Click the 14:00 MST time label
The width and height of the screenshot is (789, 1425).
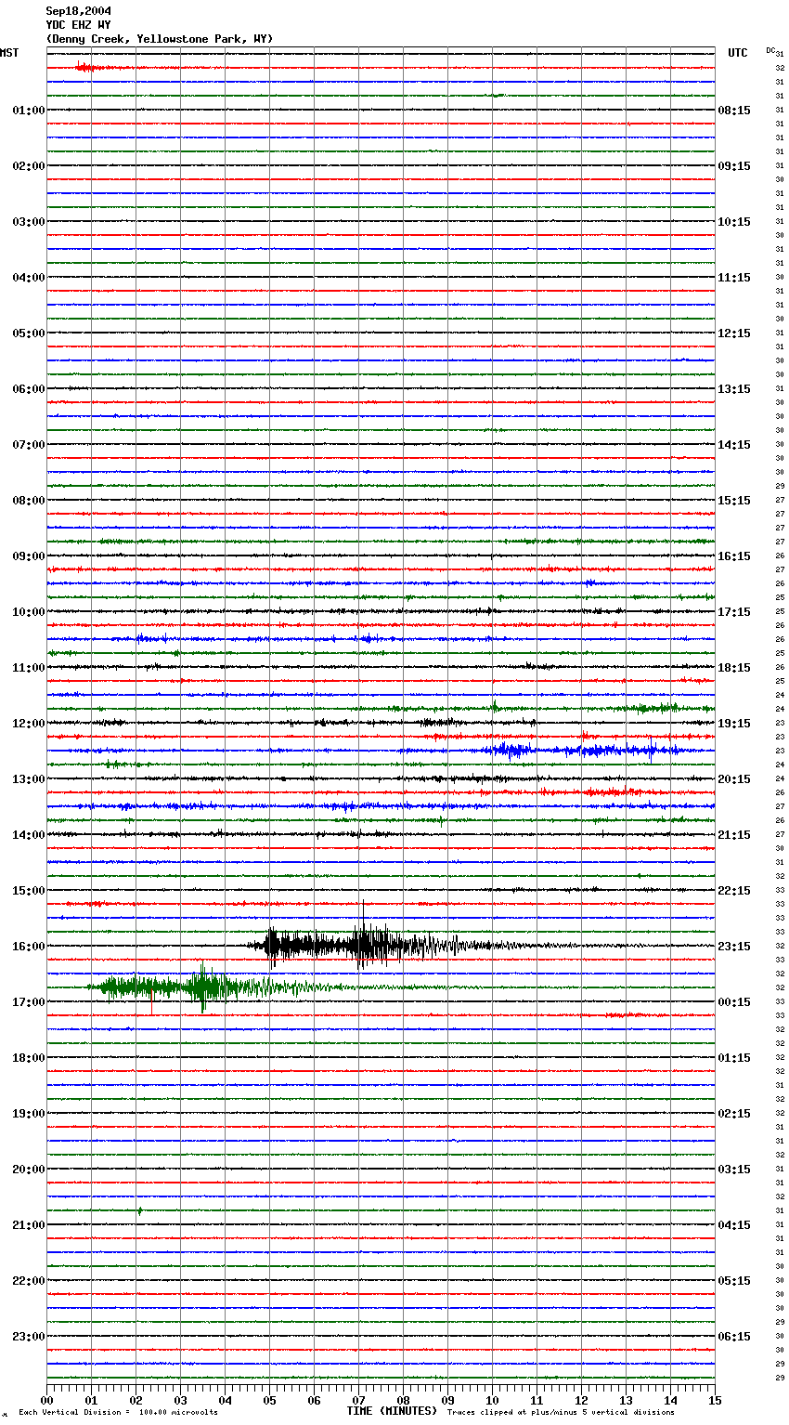click(28, 835)
